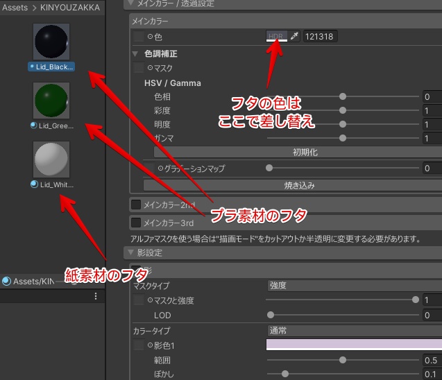Screen dimensions: 442x380
Task: Edit the 色相 value field
Action: click(432, 96)
